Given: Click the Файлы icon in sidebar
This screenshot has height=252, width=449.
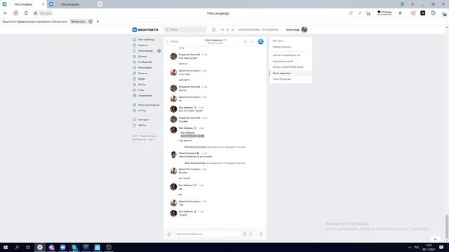Looking at the screenshot, I should point(135,125).
